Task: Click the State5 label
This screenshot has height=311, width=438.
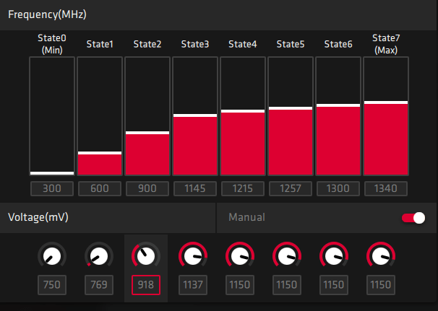Action: pyautogui.click(x=291, y=44)
